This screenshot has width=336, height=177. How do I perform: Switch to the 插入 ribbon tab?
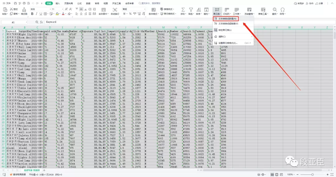click(x=58, y=3)
